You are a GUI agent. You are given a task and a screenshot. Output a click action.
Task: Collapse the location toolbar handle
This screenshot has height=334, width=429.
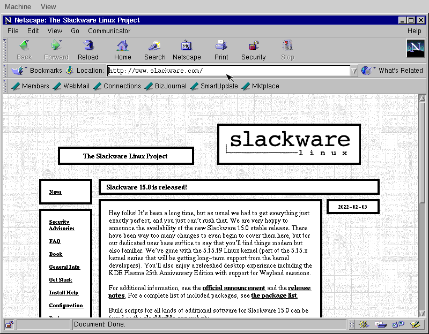click(x=5, y=71)
